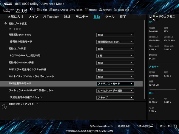Open the AMIネイティブNVMeドライバーサポート dropdown
Viewport: 179px width, 134px height.
(115, 77)
